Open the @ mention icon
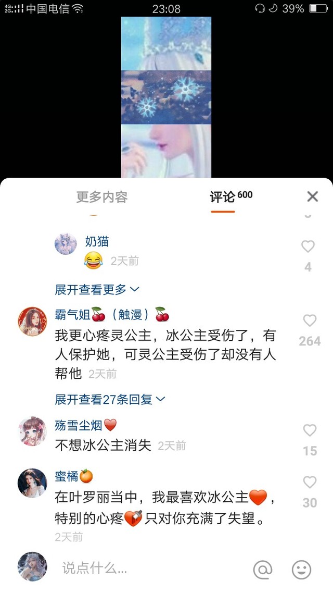Viewport: 333px width, 593px height. click(263, 569)
